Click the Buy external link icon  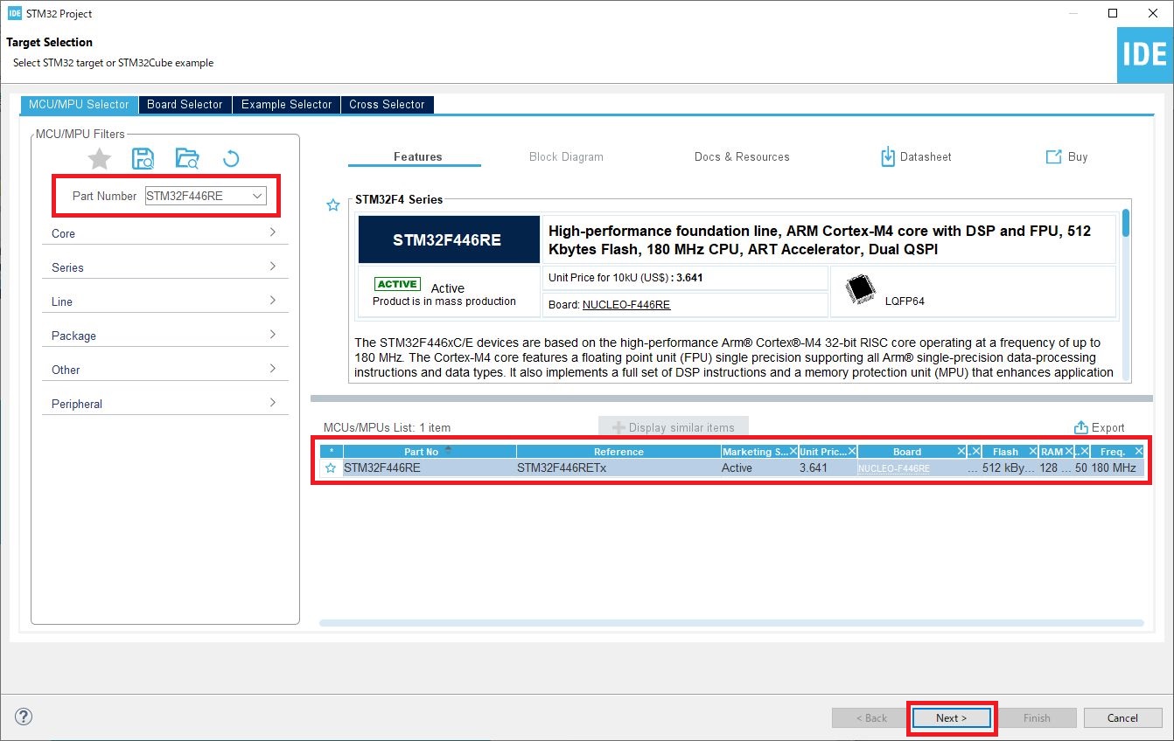[1053, 157]
